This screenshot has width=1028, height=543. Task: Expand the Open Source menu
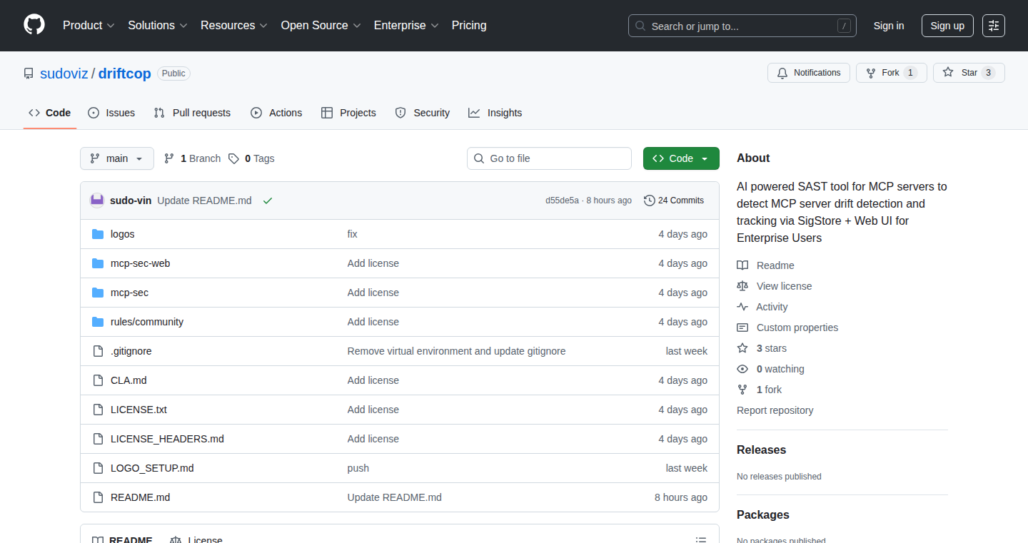(321, 26)
